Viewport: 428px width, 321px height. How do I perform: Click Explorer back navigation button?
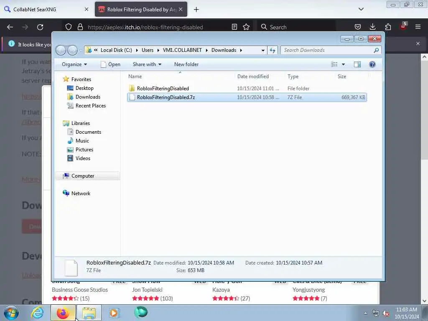pyautogui.click(x=61, y=50)
